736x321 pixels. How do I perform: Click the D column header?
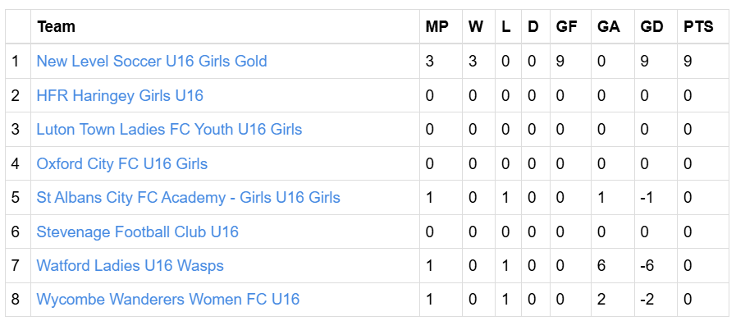pos(533,27)
